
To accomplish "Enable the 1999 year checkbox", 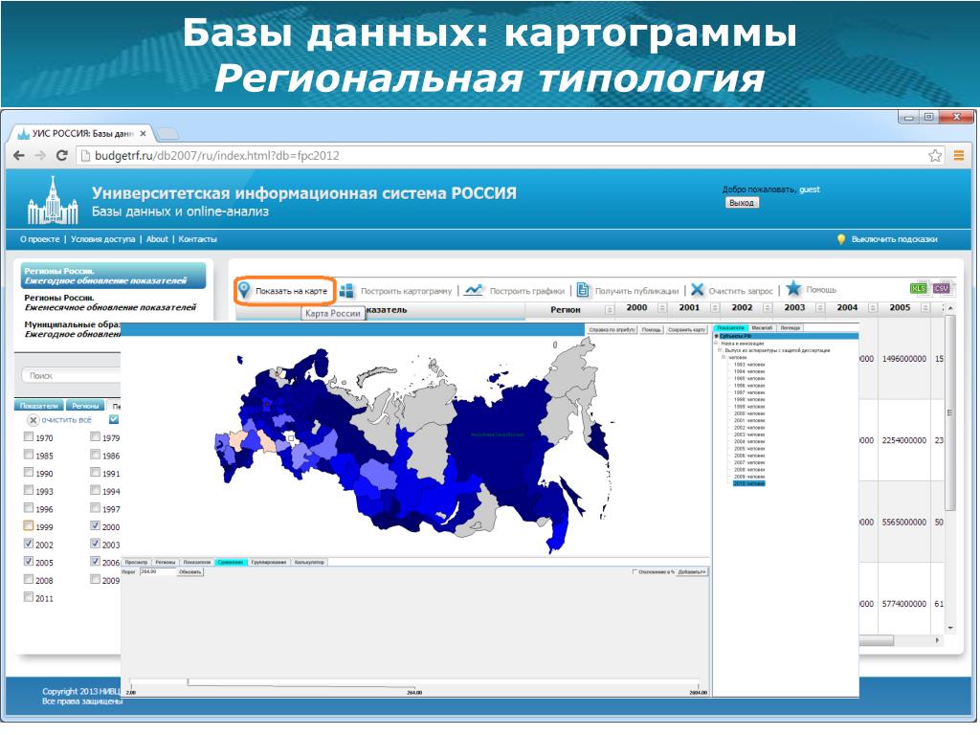I will tap(29, 525).
